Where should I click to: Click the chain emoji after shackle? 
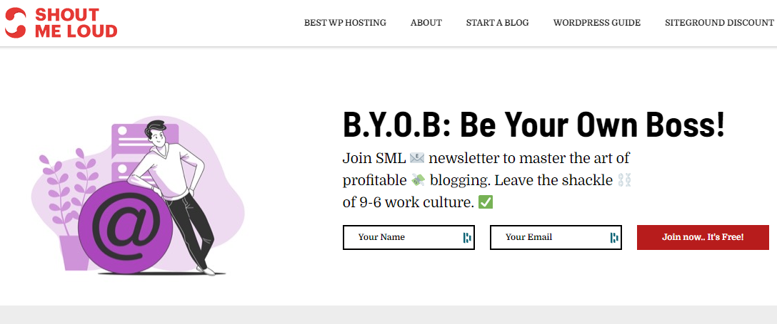pos(624,181)
